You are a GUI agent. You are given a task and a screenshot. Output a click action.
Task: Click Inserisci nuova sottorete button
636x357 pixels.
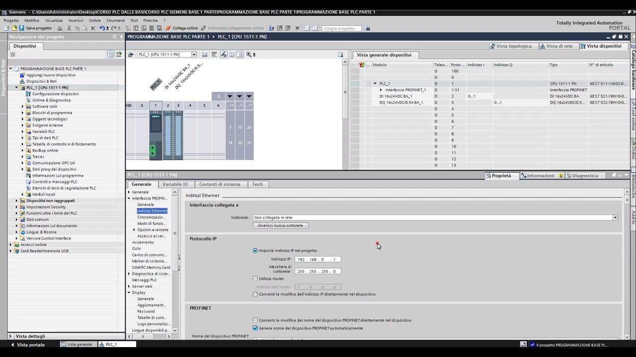click(x=280, y=226)
